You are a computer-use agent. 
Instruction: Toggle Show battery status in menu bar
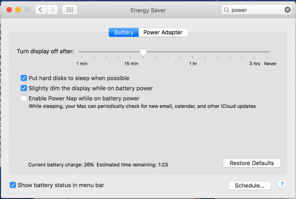click(13, 185)
